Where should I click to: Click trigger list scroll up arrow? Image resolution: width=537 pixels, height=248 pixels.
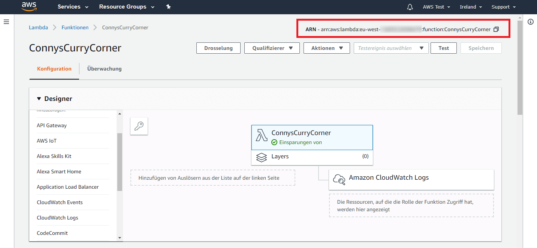[x=120, y=114]
